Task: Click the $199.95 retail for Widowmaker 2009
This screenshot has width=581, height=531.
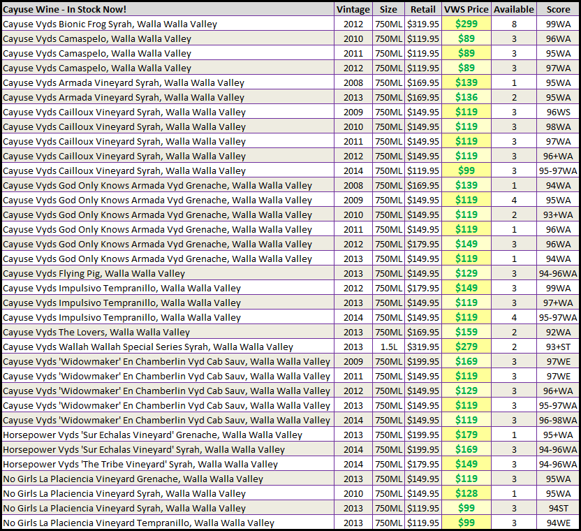Action: point(422,361)
